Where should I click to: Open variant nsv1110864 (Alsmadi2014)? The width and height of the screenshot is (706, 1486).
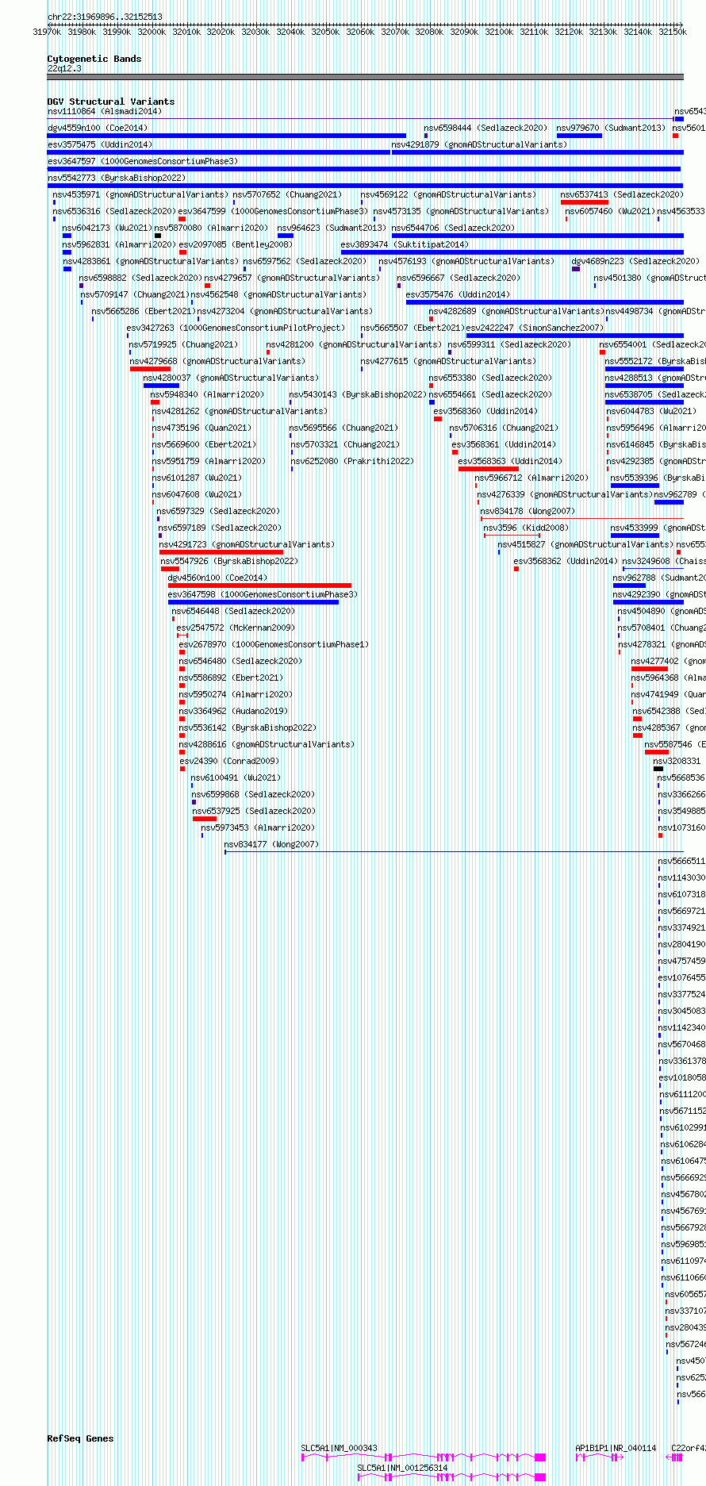[105, 111]
